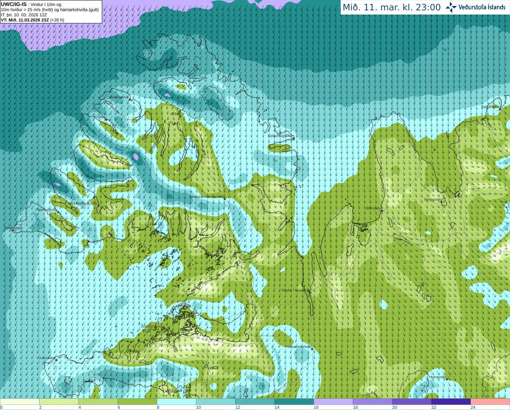Screen dimensions: 510x410
Task: Click the legend scale number 12
Action: (237, 407)
